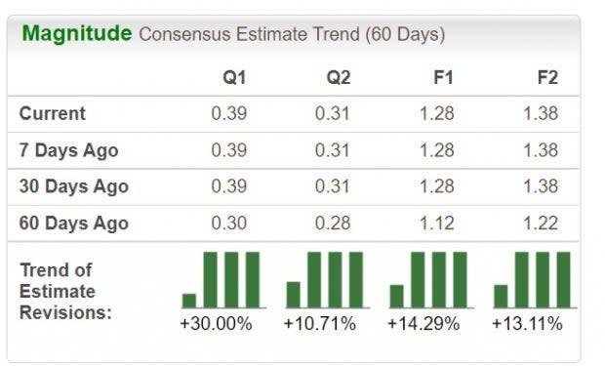Select the 60 Days Ago row label

tap(74, 224)
